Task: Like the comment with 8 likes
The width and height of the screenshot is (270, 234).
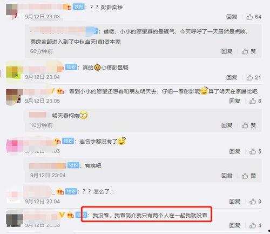Action: pyautogui.click(x=255, y=101)
